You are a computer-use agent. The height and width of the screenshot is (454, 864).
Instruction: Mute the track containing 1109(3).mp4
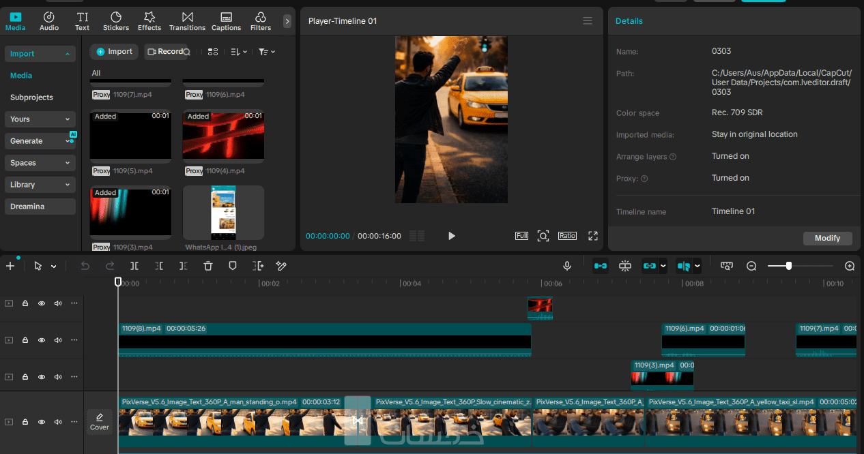coord(58,377)
